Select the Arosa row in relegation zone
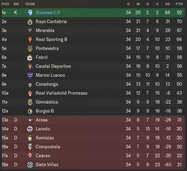The height and width of the screenshot is (171, 187). 93,120
